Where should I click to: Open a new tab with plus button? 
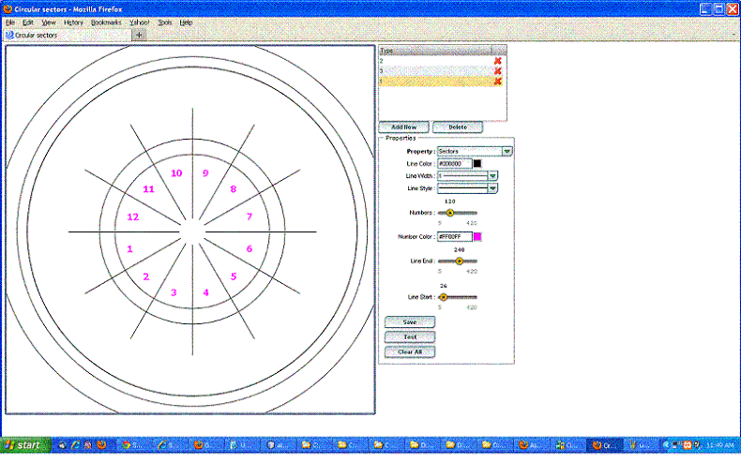coord(140,35)
